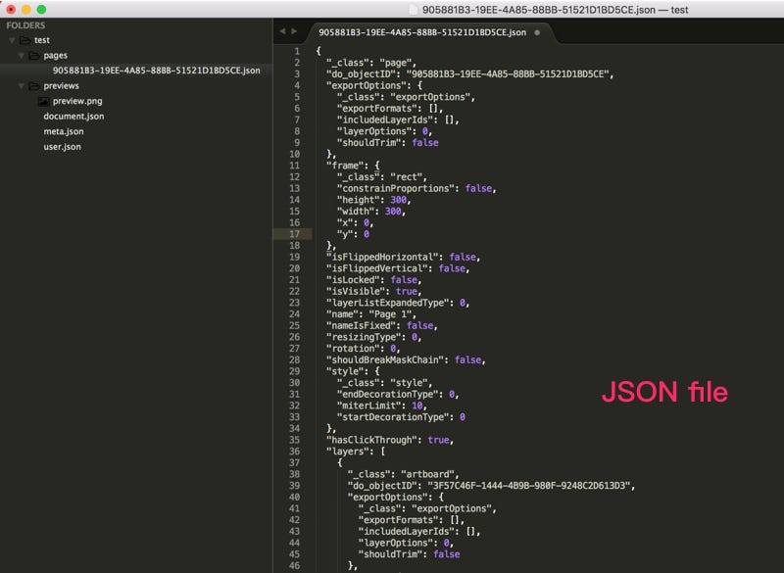The height and width of the screenshot is (573, 784).
Task: Close the tab using its unsaved dot
Action: coord(537,32)
